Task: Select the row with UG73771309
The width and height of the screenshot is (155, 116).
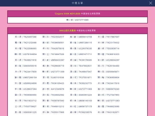Action: pyautogui.click(x=53, y=72)
